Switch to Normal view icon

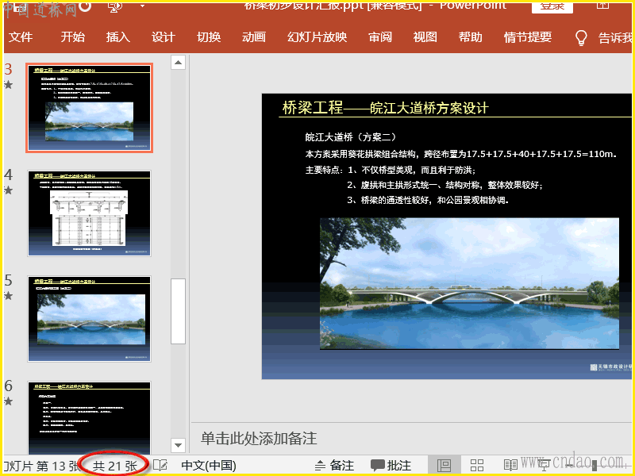pos(444,466)
